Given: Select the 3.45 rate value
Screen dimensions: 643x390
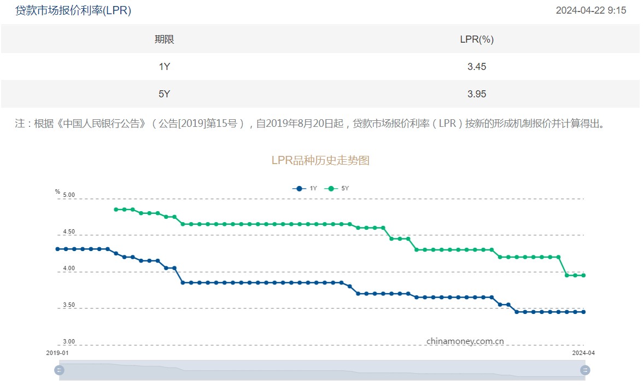Looking at the screenshot, I should [x=476, y=67].
